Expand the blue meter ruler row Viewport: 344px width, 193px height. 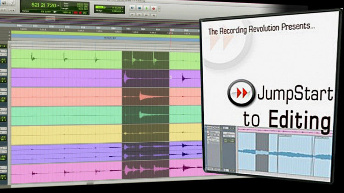[x=10, y=35]
